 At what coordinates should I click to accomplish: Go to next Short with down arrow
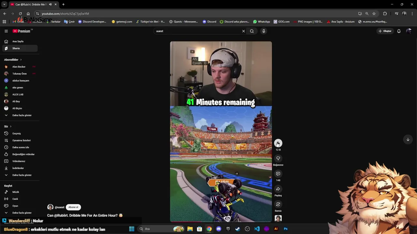click(408, 139)
